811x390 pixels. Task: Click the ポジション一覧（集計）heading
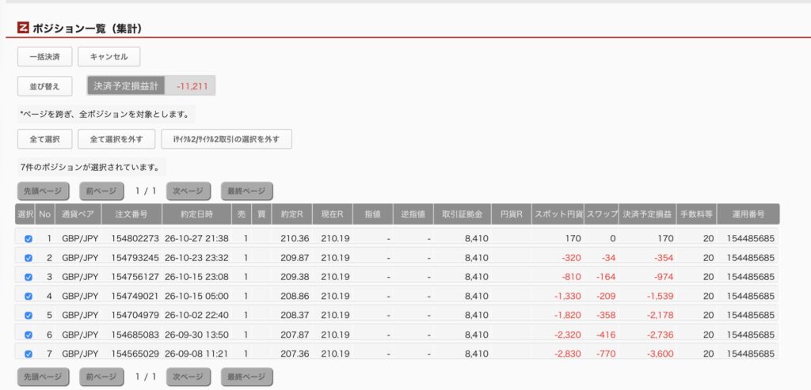[x=87, y=28]
